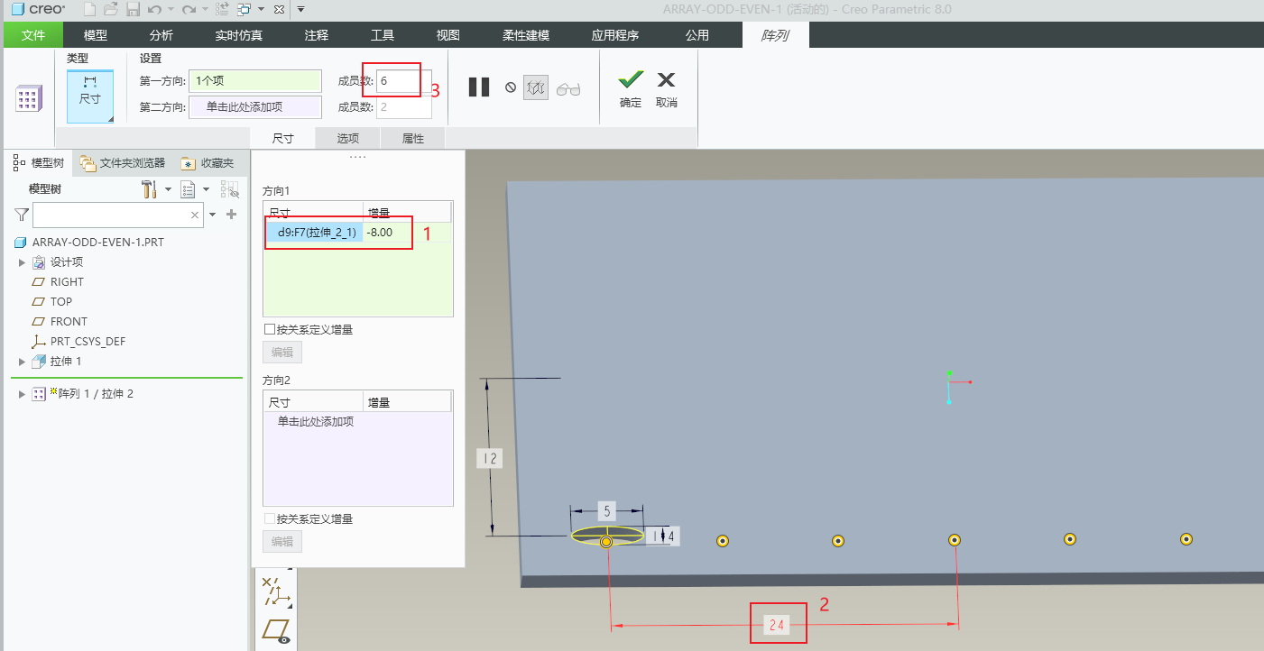
Task: Click the first-direction 成员数 field showing 6
Action: tap(403, 81)
